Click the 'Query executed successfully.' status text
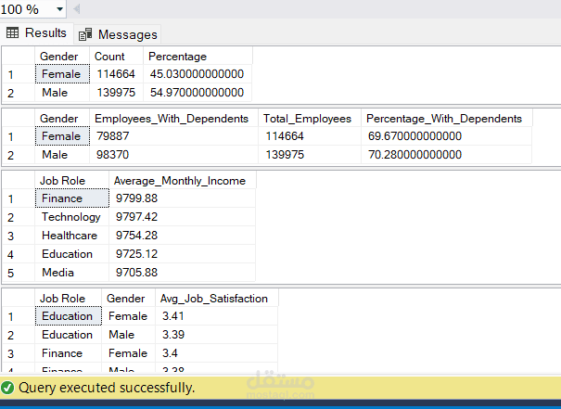This screenshot has height=409, width=561. [107, 388]
